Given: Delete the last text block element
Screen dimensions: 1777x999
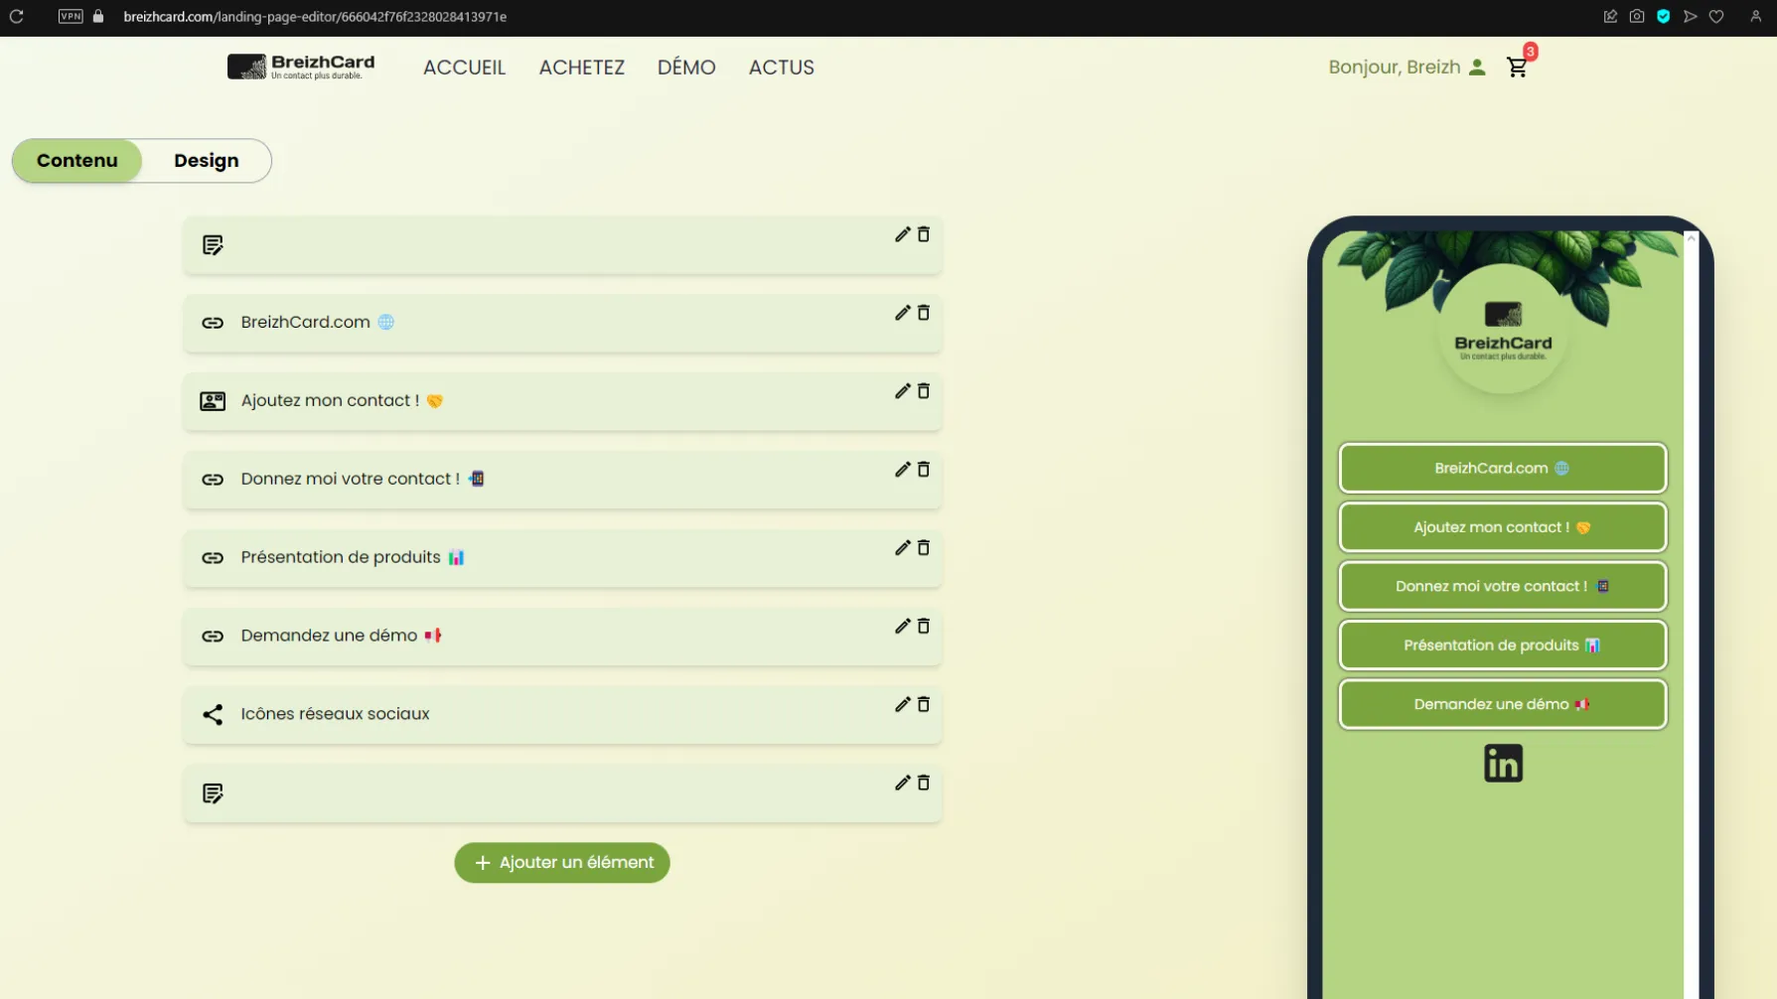Looking at the screenshot, I should 923,784.
